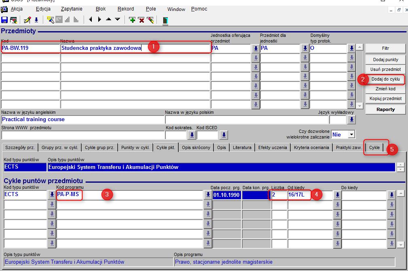Select the Punkty w cykl. tab
408x271 pixels.
[135, 147]
